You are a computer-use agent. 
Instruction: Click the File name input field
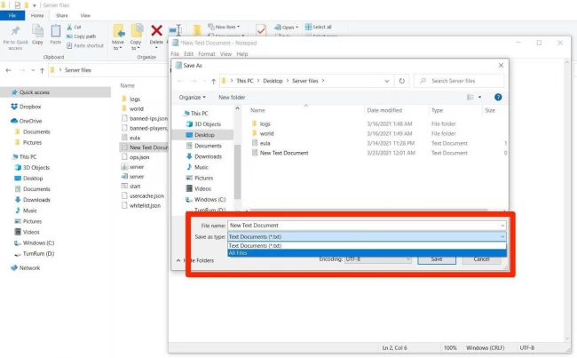(363, 225)
